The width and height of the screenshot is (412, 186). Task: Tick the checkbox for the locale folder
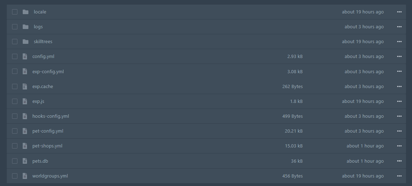[15, 12]
